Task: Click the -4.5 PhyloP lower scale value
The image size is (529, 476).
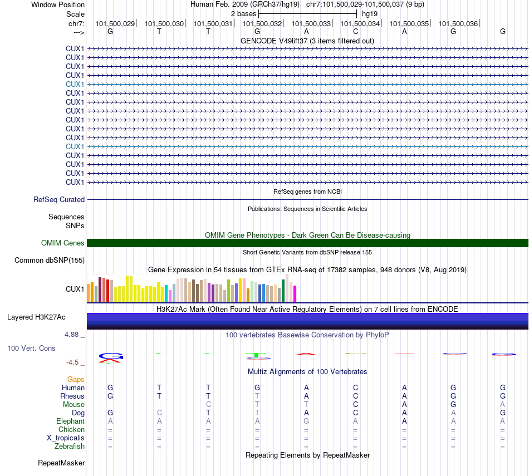Action: point(72,362)
